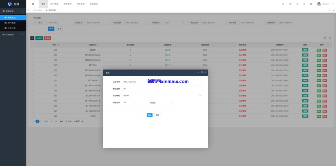
Task: Minimize the 添加 dialog
Action: click(x=198, y=73)
